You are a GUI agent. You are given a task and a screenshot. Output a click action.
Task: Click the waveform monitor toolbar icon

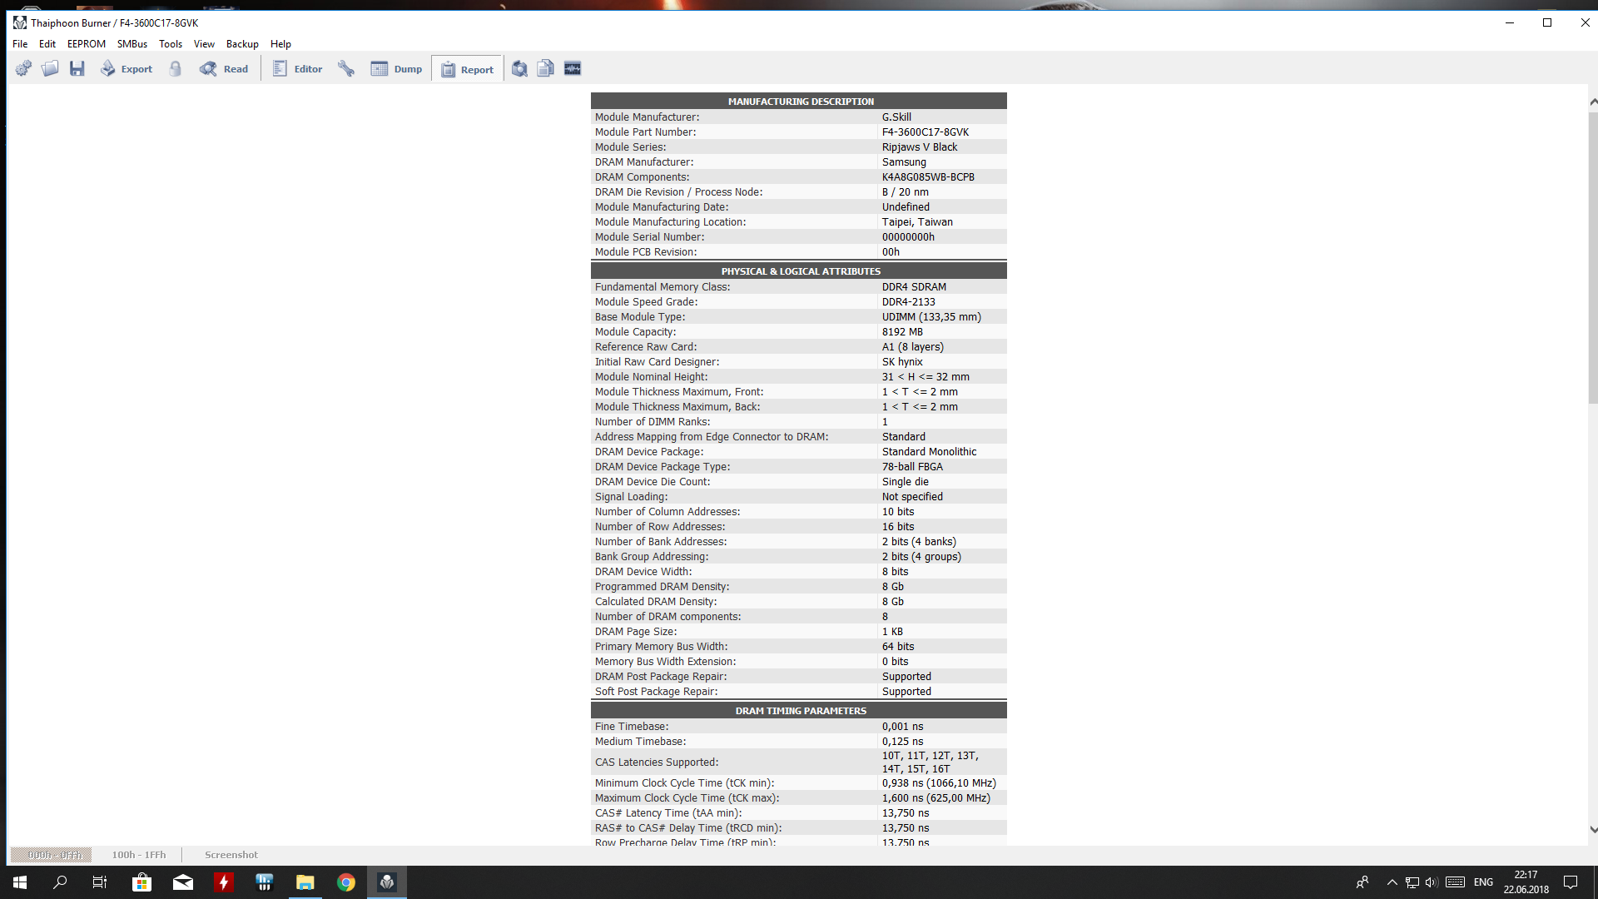pos(573,69)
